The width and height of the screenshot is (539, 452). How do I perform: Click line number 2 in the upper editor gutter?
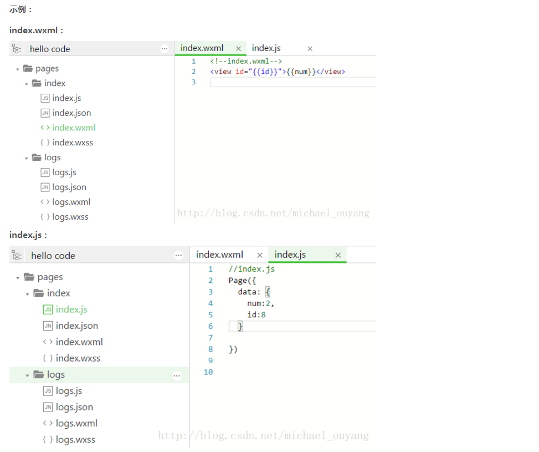(193, 72)
